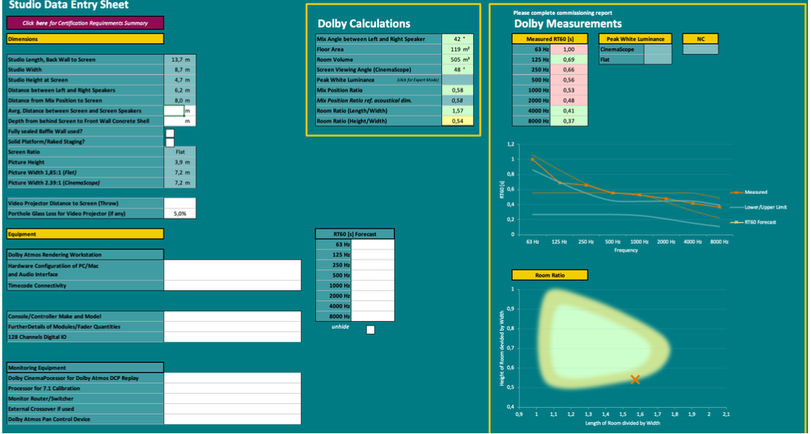Viewport: 811px width, 434px height.
Task: Select the Room Volume value 505 m³
Action: [458, 59]
